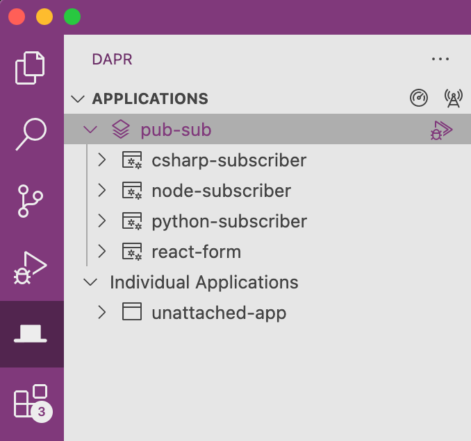Select the csharp-subscriber label
Image resolution: width=471 pixels, height=441 pixels.
(229, 161)
